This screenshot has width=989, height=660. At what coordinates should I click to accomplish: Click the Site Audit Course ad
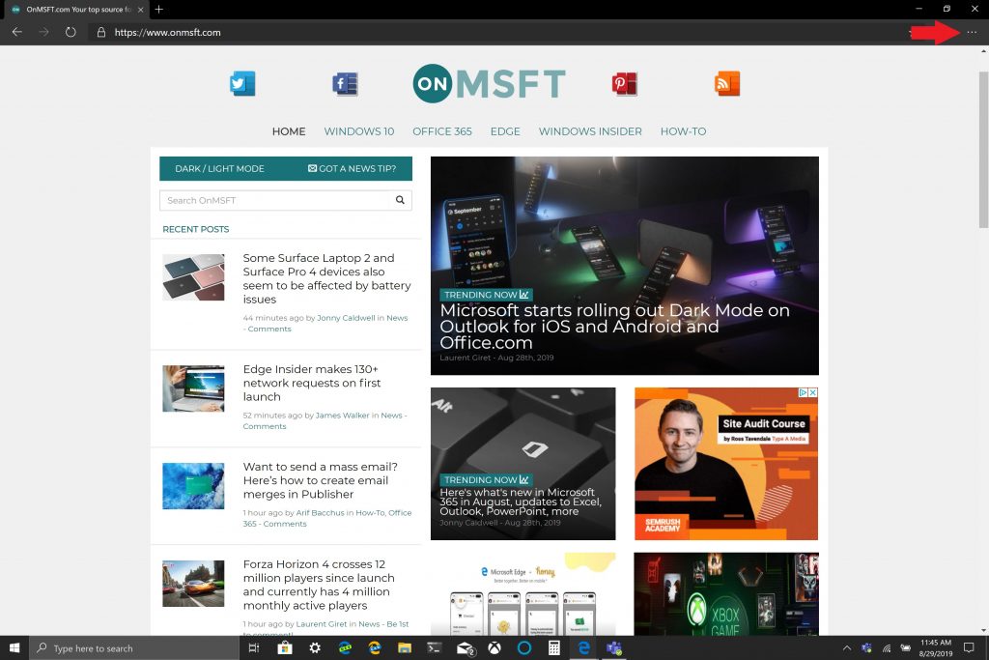(726, 464)
